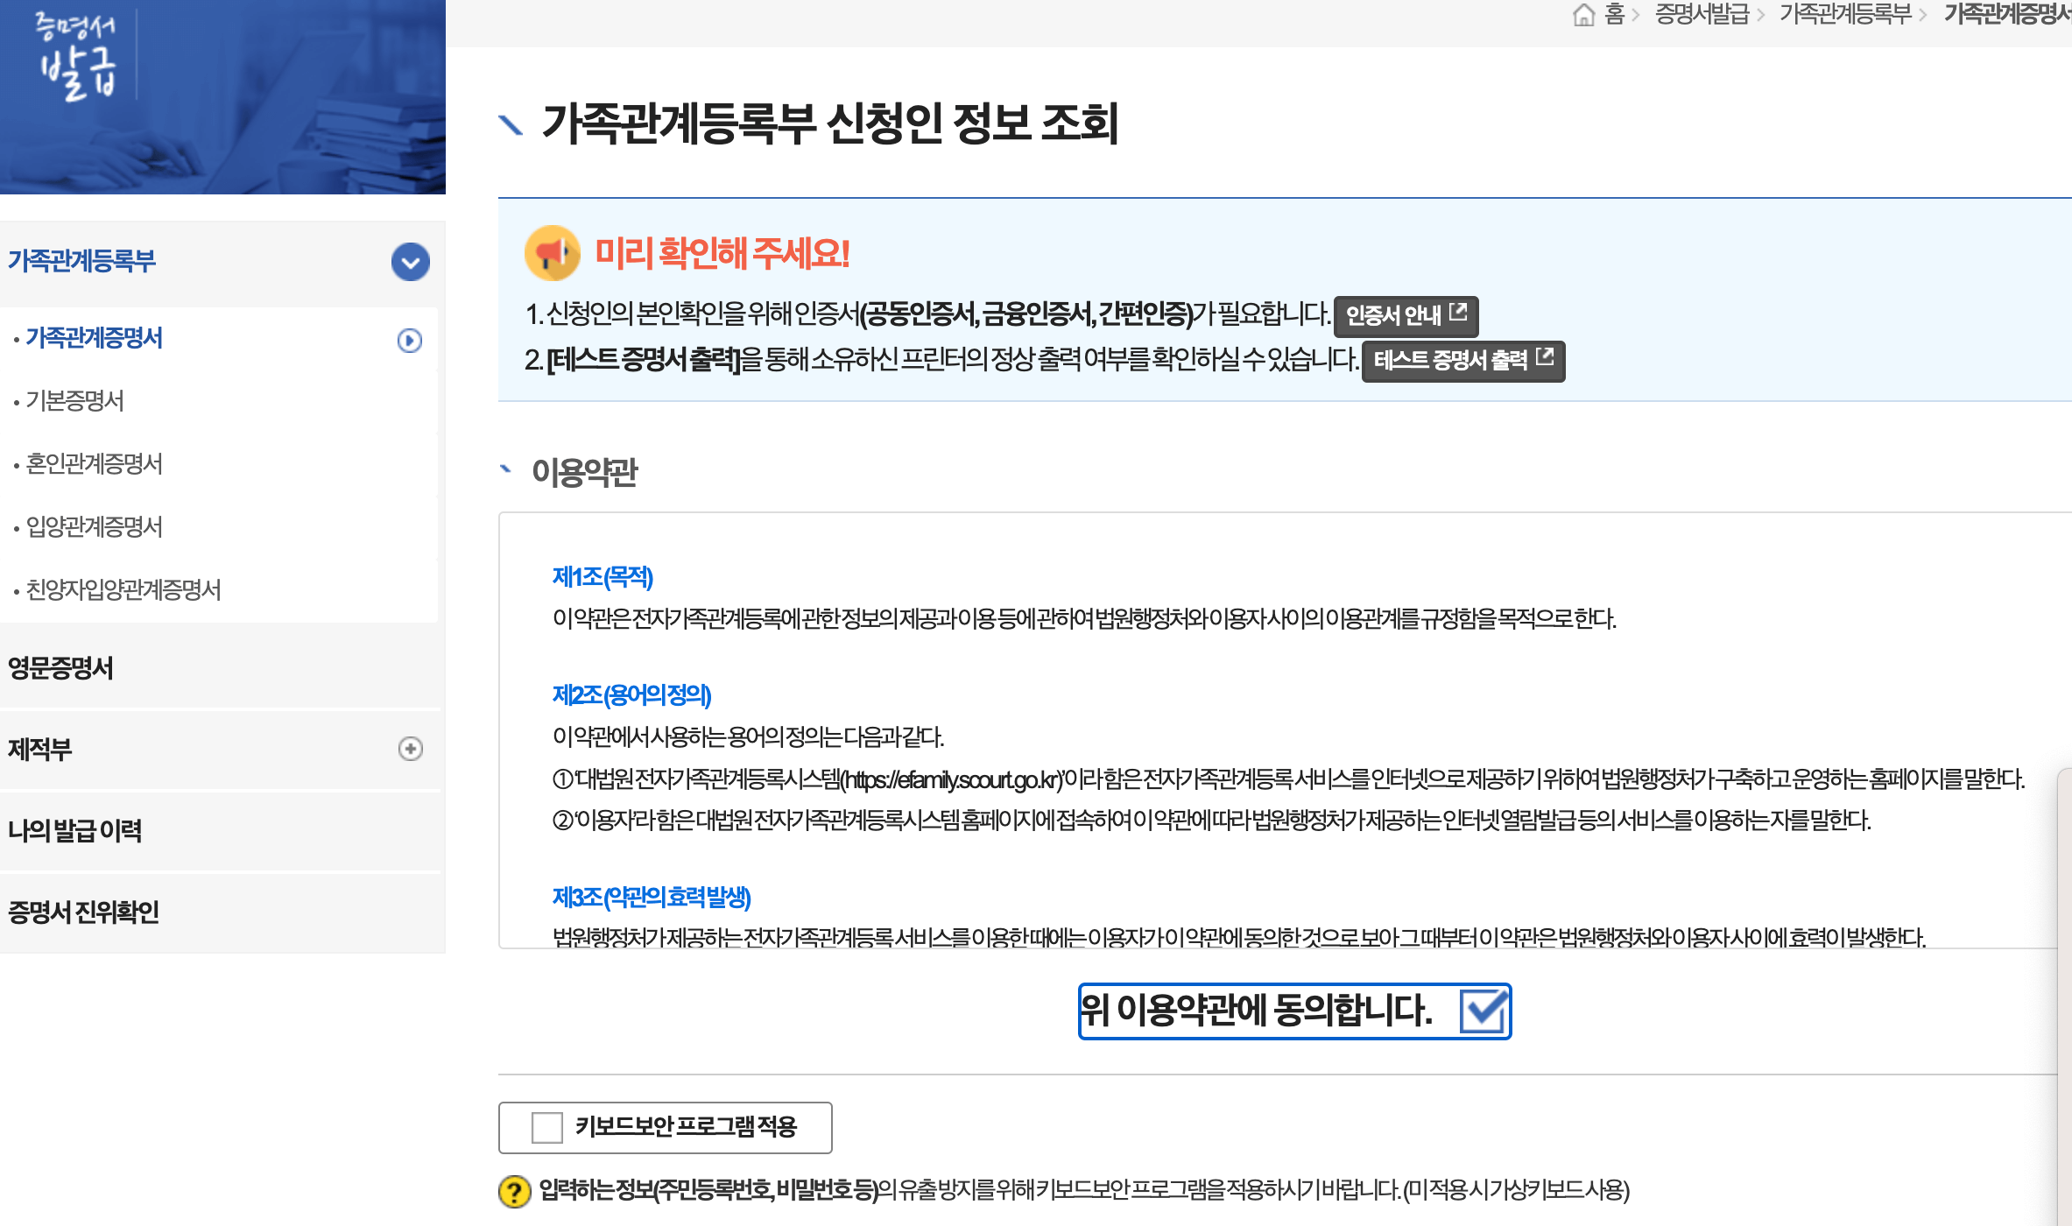Open the 제1조(목적) terms link

[603, 576]
